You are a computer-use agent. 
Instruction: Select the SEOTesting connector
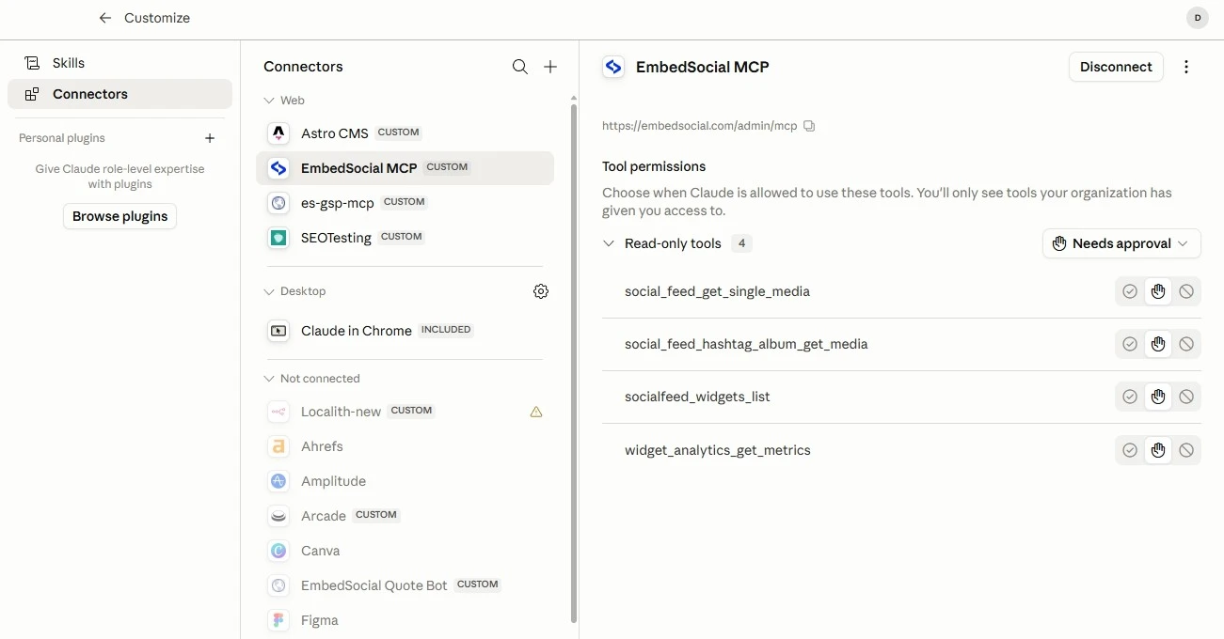[x=405, y=238]
